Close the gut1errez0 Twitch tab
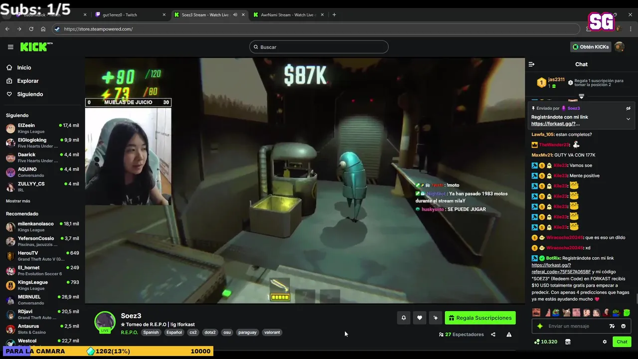The width and height of the screenshot is (638, 359). click(x=164, y=15)
